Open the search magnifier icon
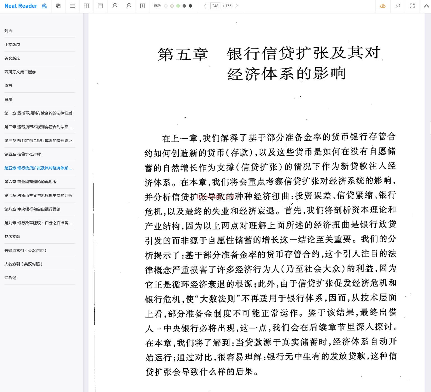Viewport: 431px width, 392px height. tap(397, 6)
